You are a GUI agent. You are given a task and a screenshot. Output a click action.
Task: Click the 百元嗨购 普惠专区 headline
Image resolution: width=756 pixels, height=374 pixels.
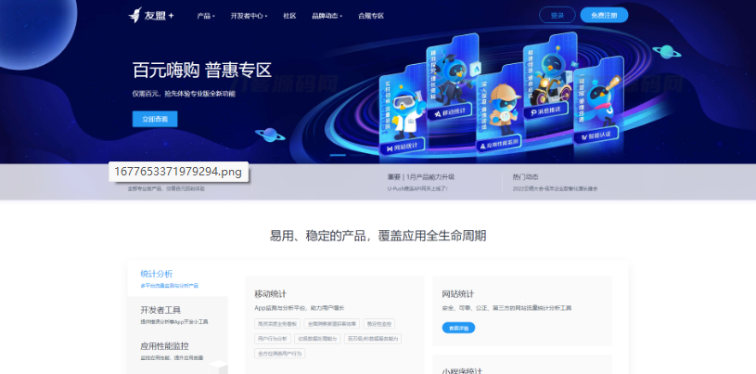pos(202,71)
